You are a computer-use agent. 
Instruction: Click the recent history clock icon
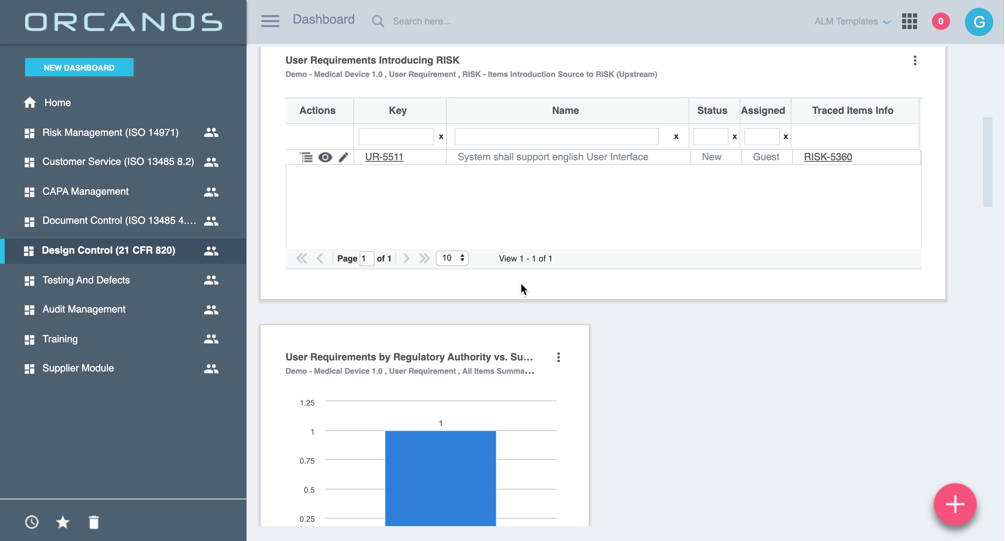click(32, 522)
